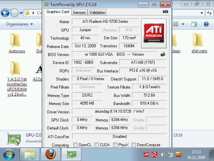Expand the Explorer address bar history dropdown
This screenshot has height=161, width=214.
(202, 13)
